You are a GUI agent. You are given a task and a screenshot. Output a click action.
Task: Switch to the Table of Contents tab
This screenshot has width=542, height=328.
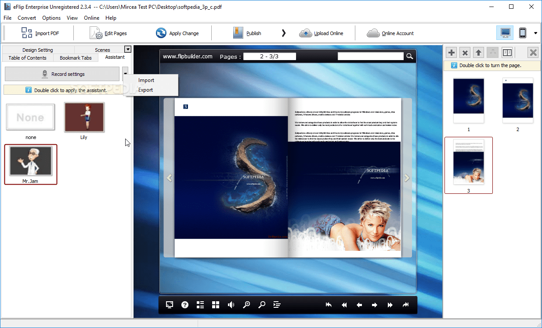tap(28, 58)
